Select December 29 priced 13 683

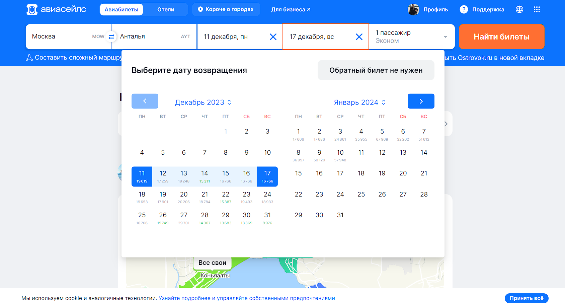point(226,218)
